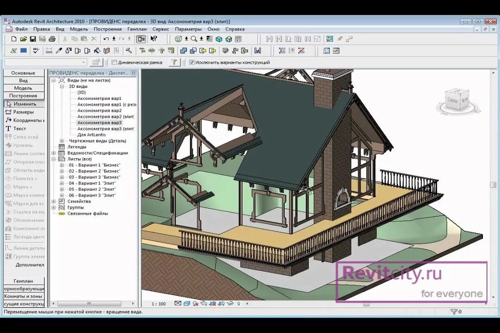This screenshot has height=333, width=500.
Task: Toggle the Project Browser toolbar button
Action: tap(141, 39)
